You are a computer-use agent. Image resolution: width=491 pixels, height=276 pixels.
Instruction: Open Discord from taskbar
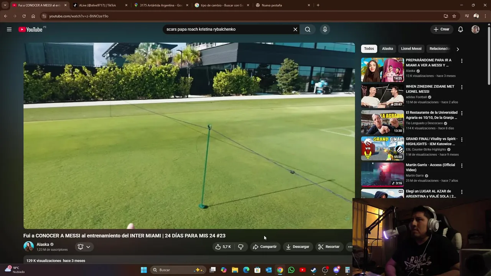tap(336, 270)
